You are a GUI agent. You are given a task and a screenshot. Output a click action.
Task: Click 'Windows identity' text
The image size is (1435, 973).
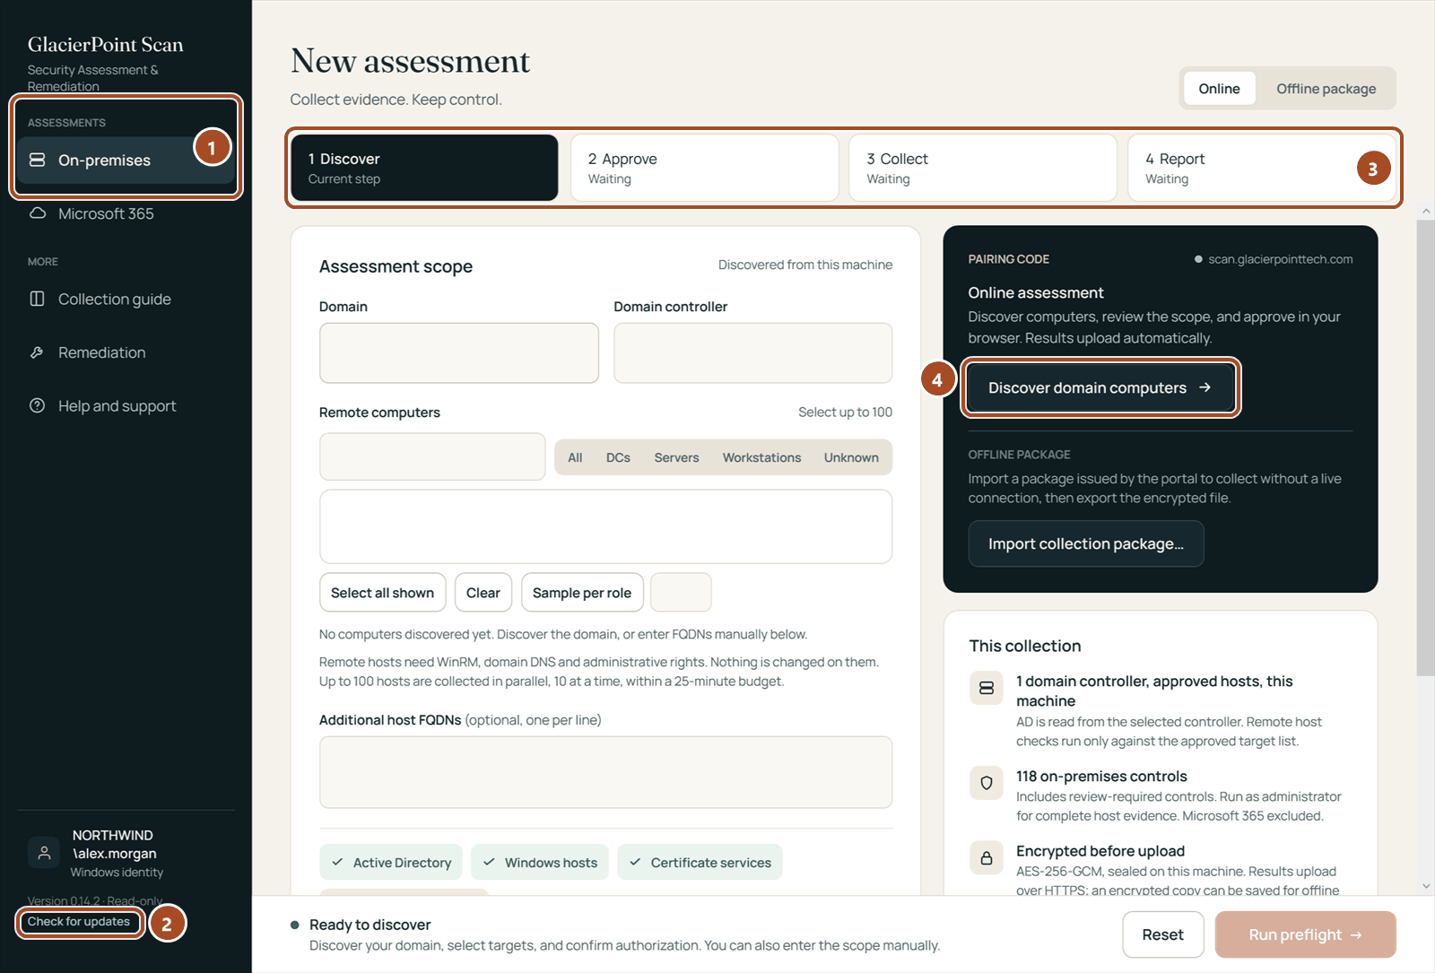pos(117,873)
